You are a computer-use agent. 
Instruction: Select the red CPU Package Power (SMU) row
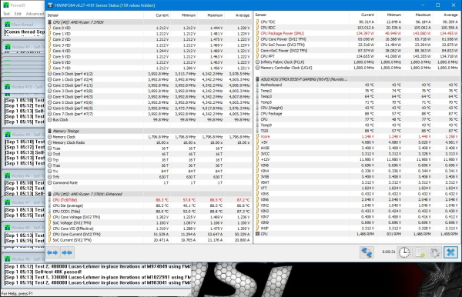(x=357, y=33)
